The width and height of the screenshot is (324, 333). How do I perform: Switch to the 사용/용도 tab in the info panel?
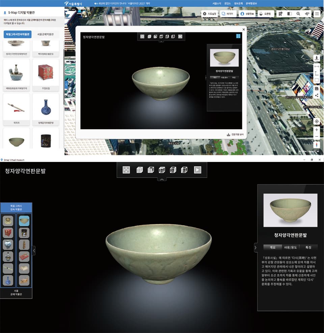290,247
